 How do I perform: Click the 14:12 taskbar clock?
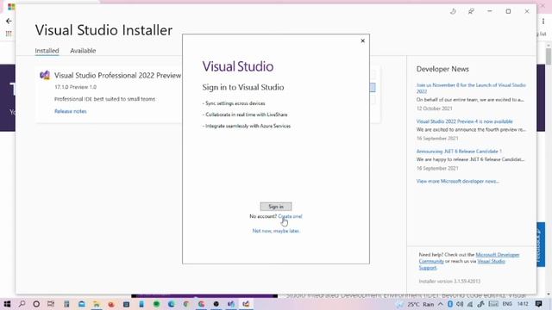[523, 304]
